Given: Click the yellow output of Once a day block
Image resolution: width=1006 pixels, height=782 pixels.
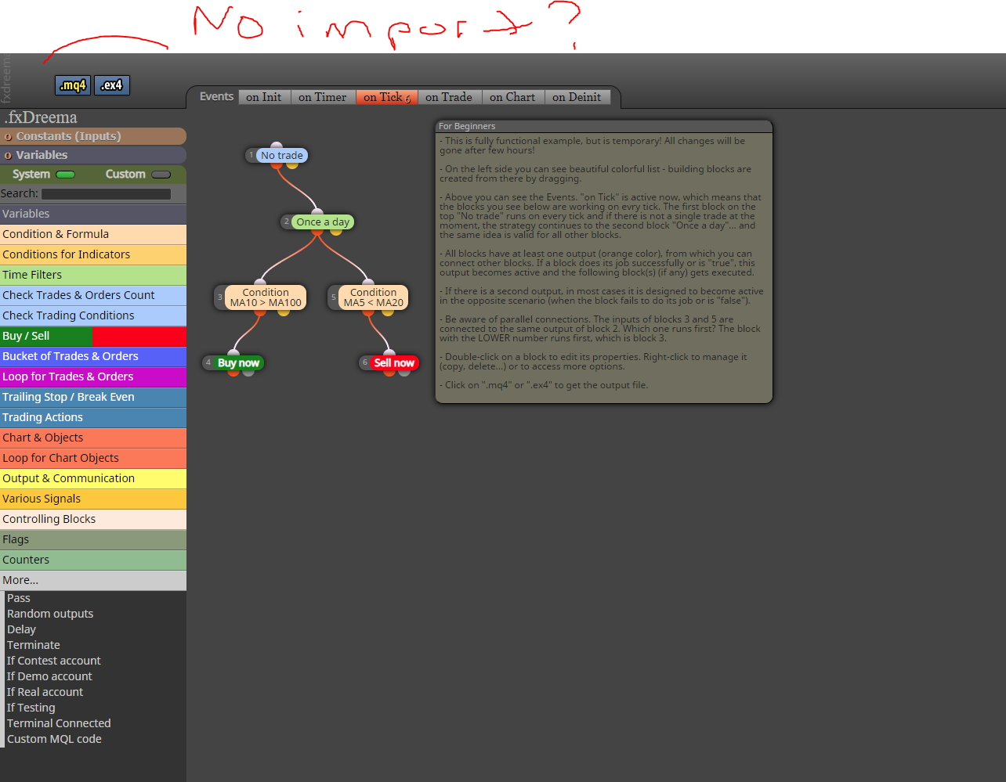Looking at the screenshot, I should [x=336, y=231].
